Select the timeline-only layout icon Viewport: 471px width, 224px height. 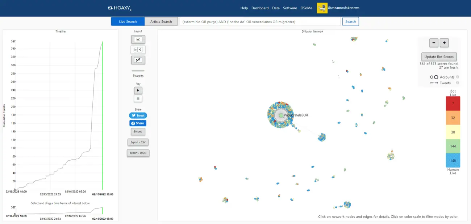click(x=138, y=39)
